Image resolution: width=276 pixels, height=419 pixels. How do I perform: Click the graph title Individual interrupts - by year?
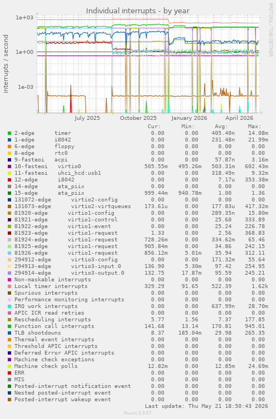[138, 11]
